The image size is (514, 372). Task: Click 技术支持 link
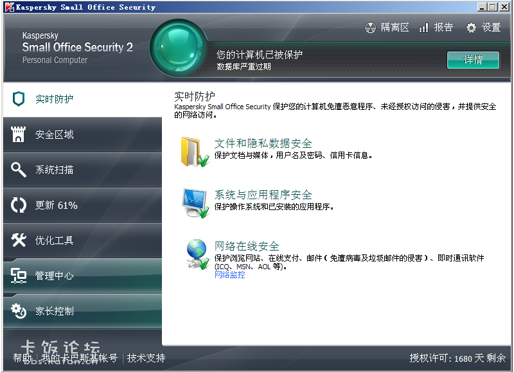146,358
